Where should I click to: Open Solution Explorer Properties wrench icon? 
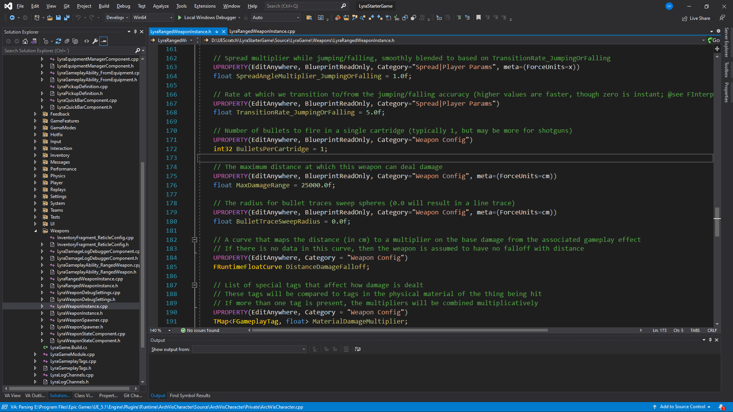click(x=95, y=41)
